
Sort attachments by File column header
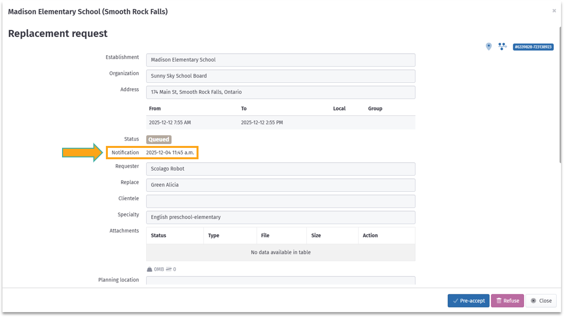point(282,236)
